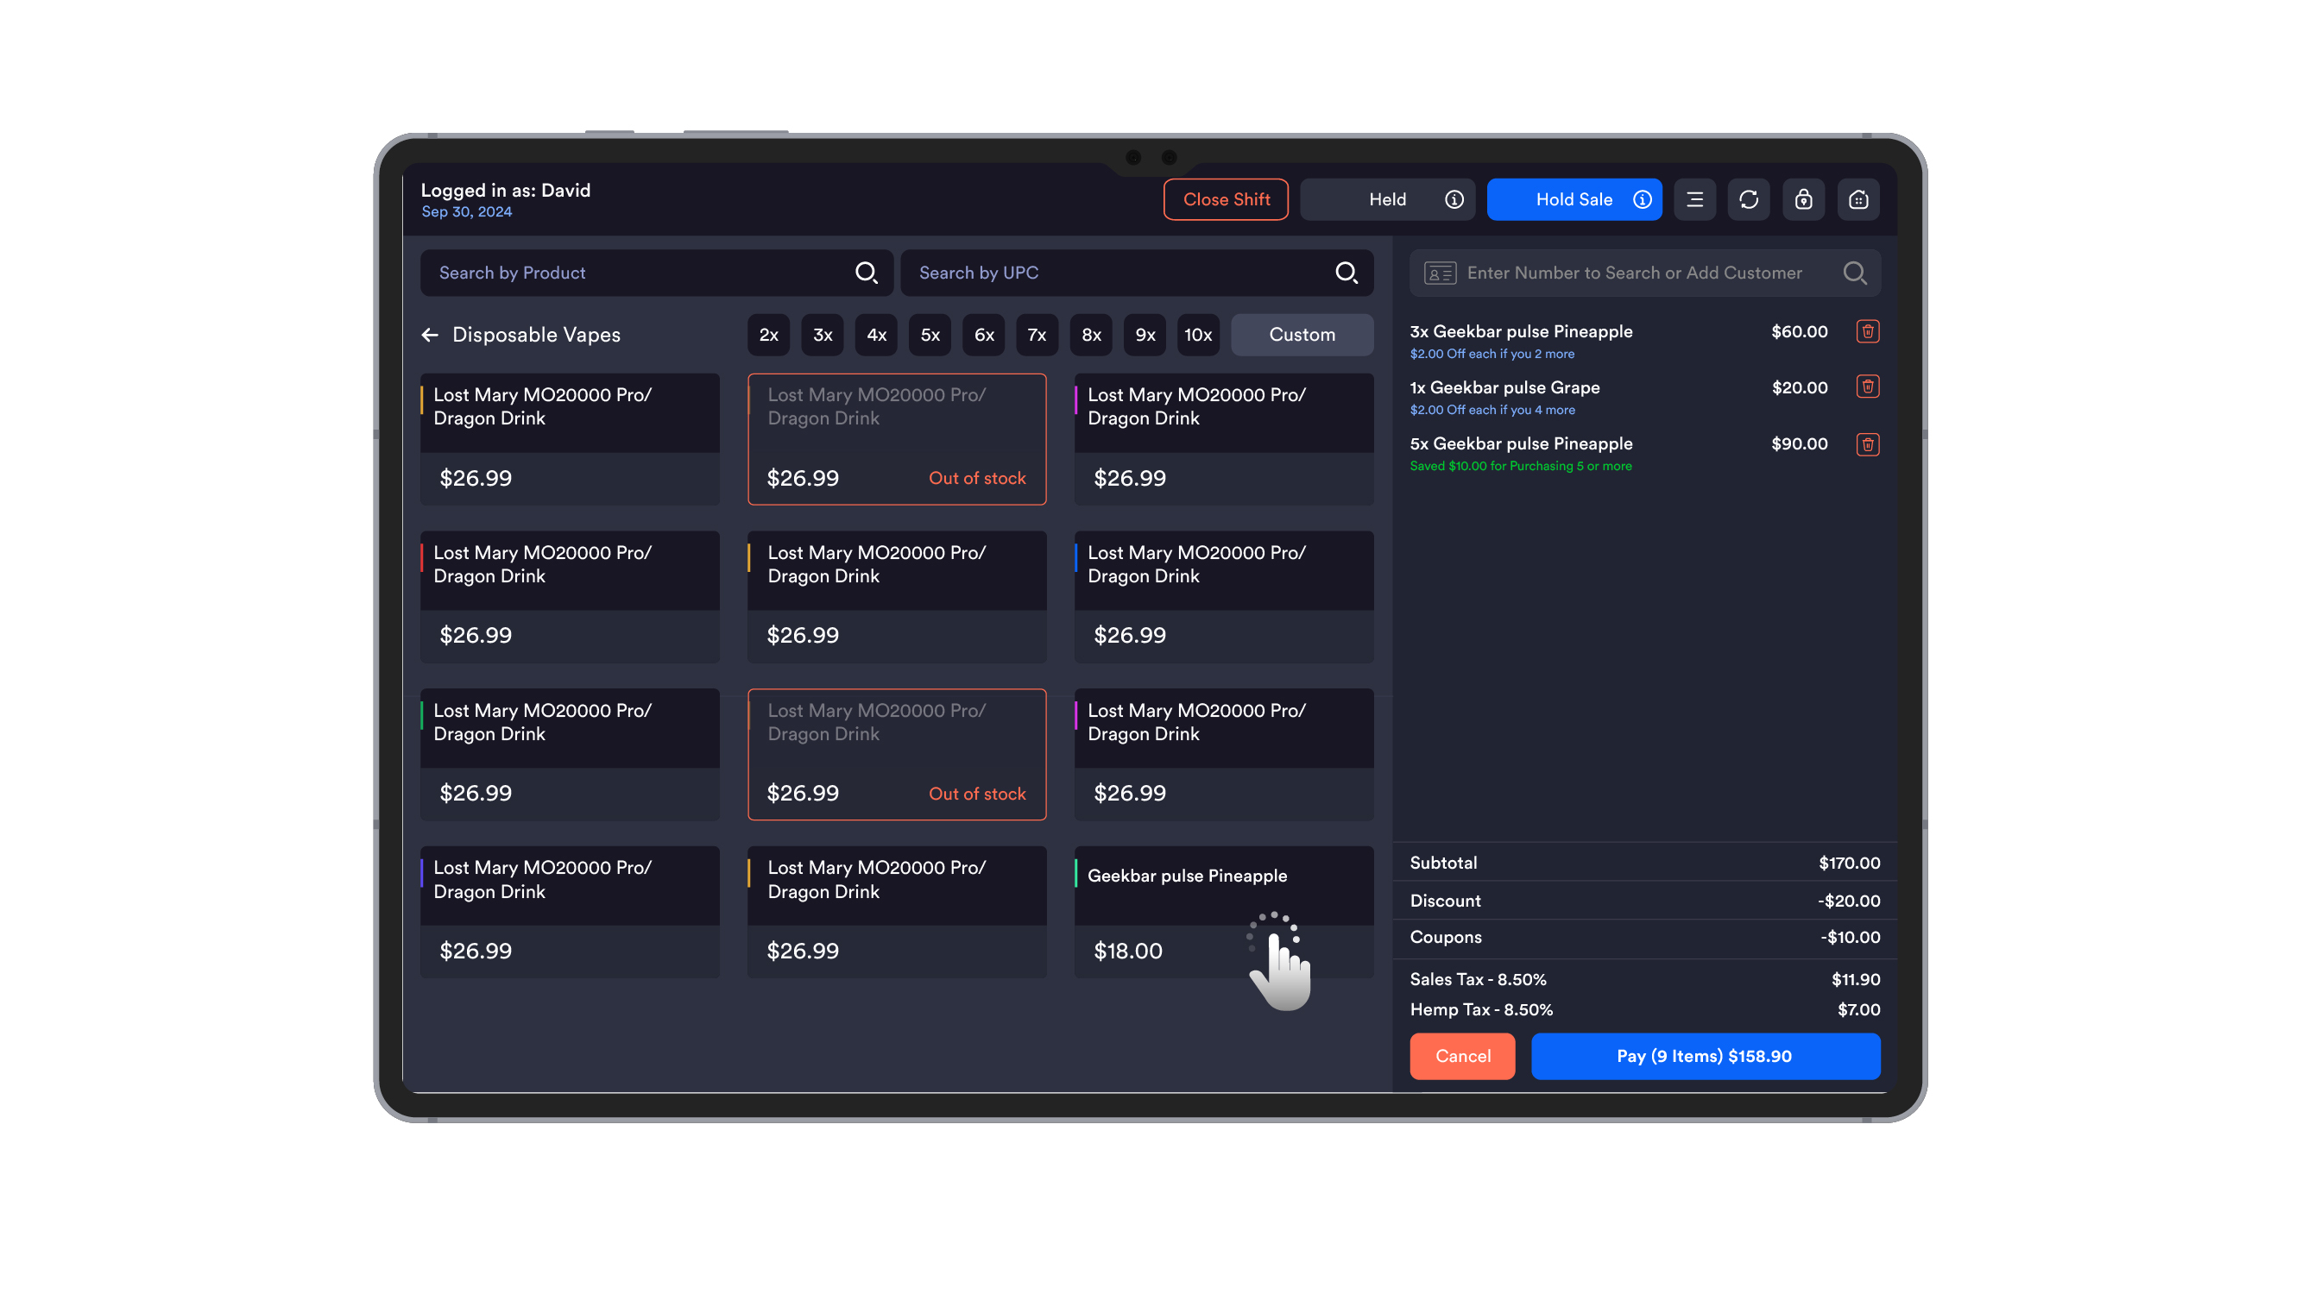Open the hamburger menu icon

(x=1694, y=199)
